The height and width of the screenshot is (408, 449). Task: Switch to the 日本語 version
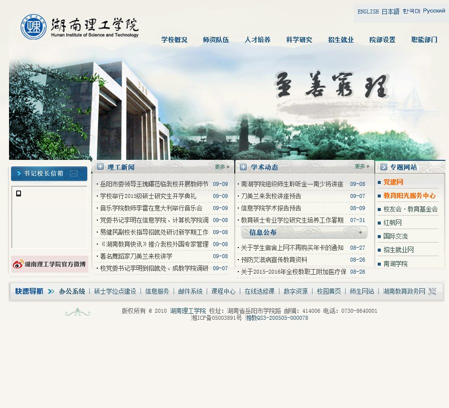(390, 12)
